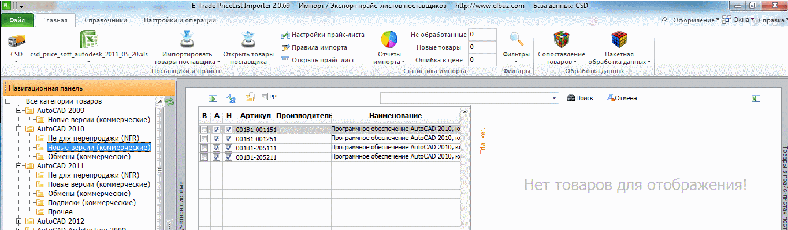788x230 pixels.
Task: Click the sort A-Z icon in grid toolbar
Action: [231, 98]
